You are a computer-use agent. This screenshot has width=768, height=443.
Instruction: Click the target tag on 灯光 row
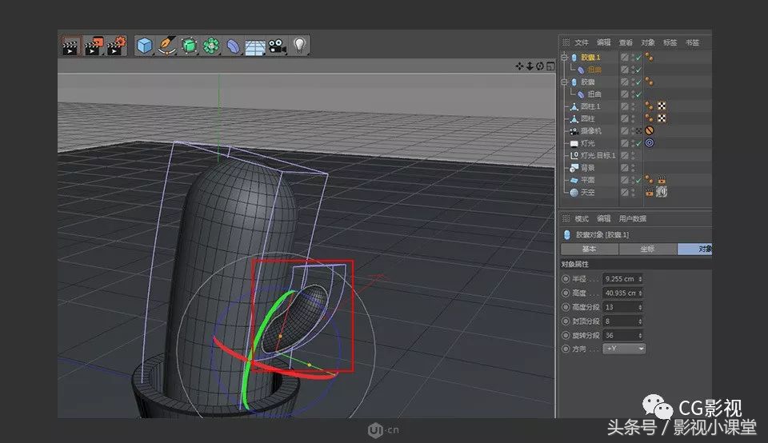650,143
